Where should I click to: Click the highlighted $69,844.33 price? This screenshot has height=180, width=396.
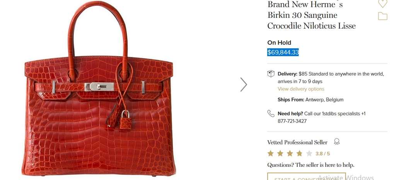tap(283, 52)
